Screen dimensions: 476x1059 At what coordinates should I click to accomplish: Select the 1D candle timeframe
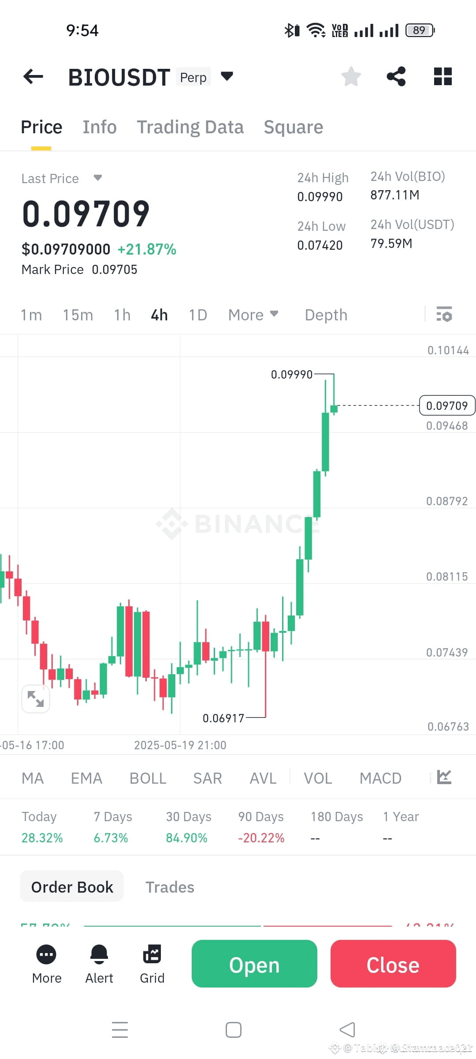[x=197, y=315]
